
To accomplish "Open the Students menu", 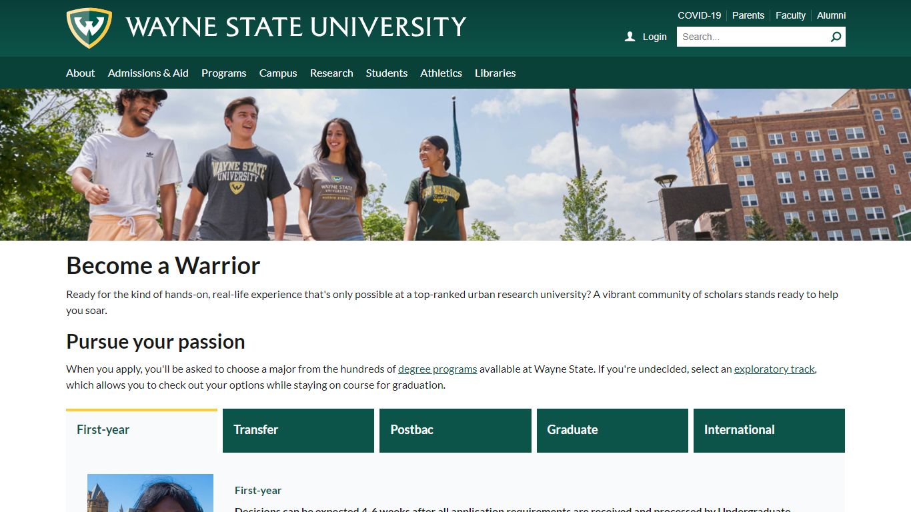I will coord(387,73).
